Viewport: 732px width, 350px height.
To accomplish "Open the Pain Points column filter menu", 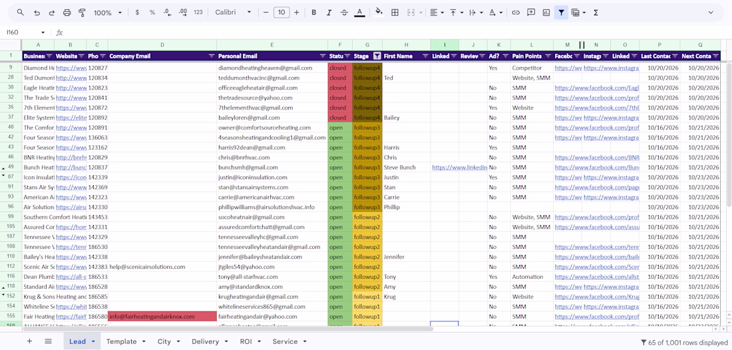I will coord(548,56).
